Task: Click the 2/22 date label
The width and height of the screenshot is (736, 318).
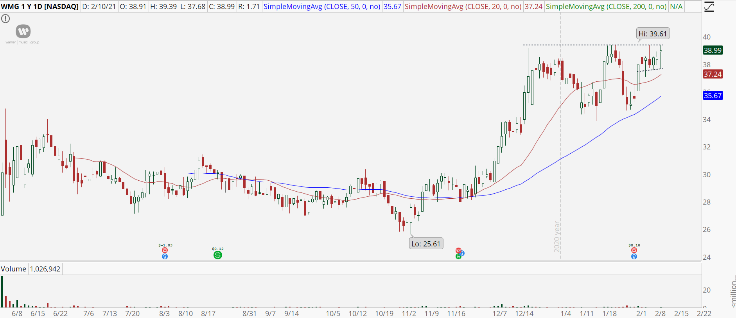Action: tap(704, 314)
